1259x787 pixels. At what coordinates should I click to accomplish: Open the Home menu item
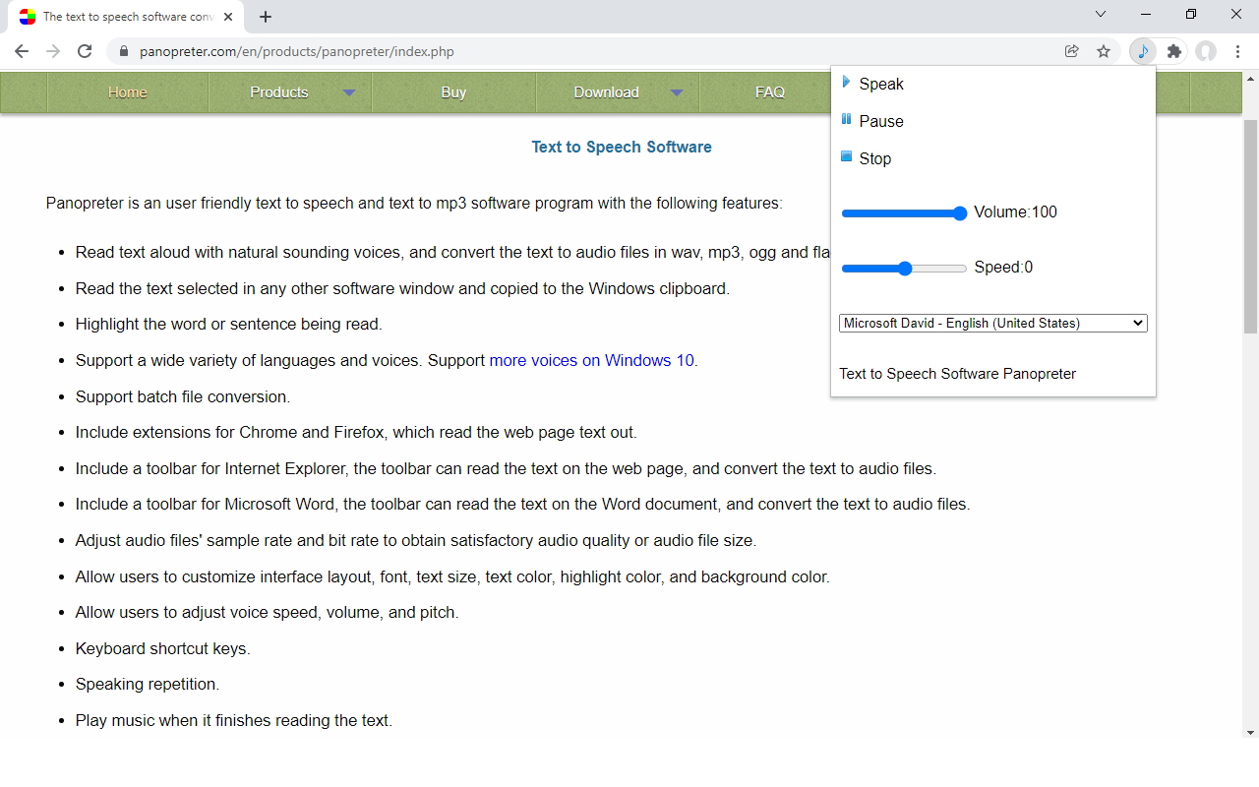pyautogui.click(x=128, y=91)
